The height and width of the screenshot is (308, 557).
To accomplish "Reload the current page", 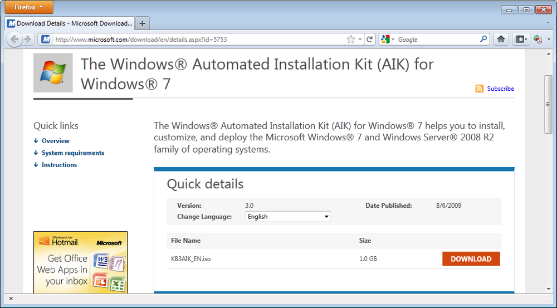I will (369, 40).
